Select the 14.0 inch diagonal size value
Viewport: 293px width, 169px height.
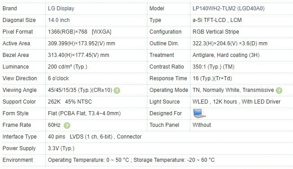pyautogui.click(x=59, y=20)
